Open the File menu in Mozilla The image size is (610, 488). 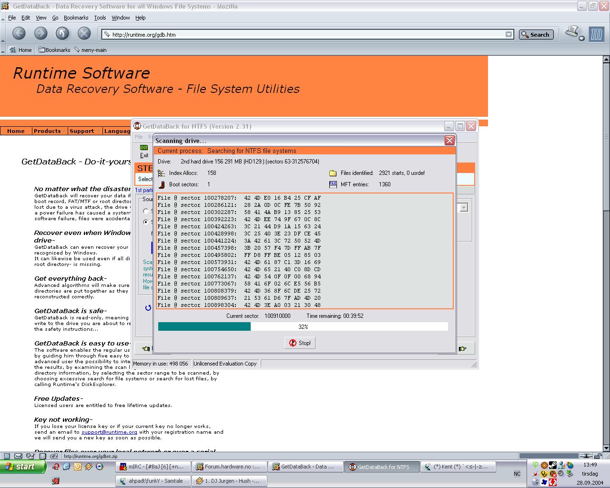pyautogui.click(x=12, y=18)
